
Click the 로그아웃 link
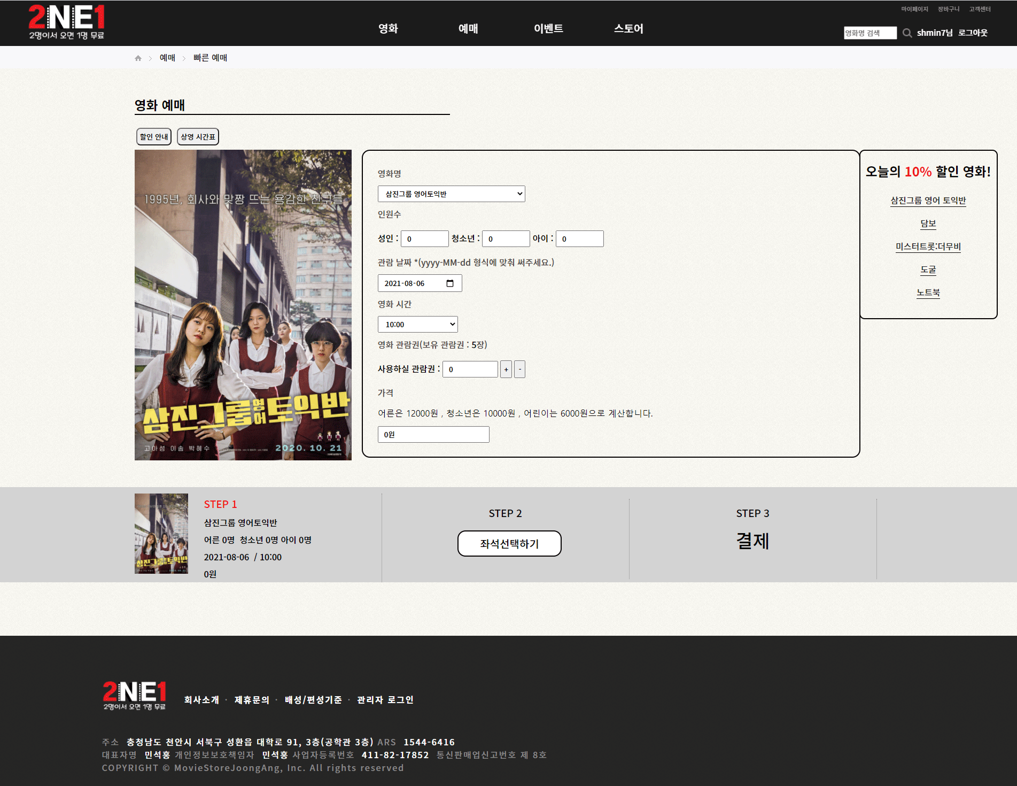tap(973, 33)
